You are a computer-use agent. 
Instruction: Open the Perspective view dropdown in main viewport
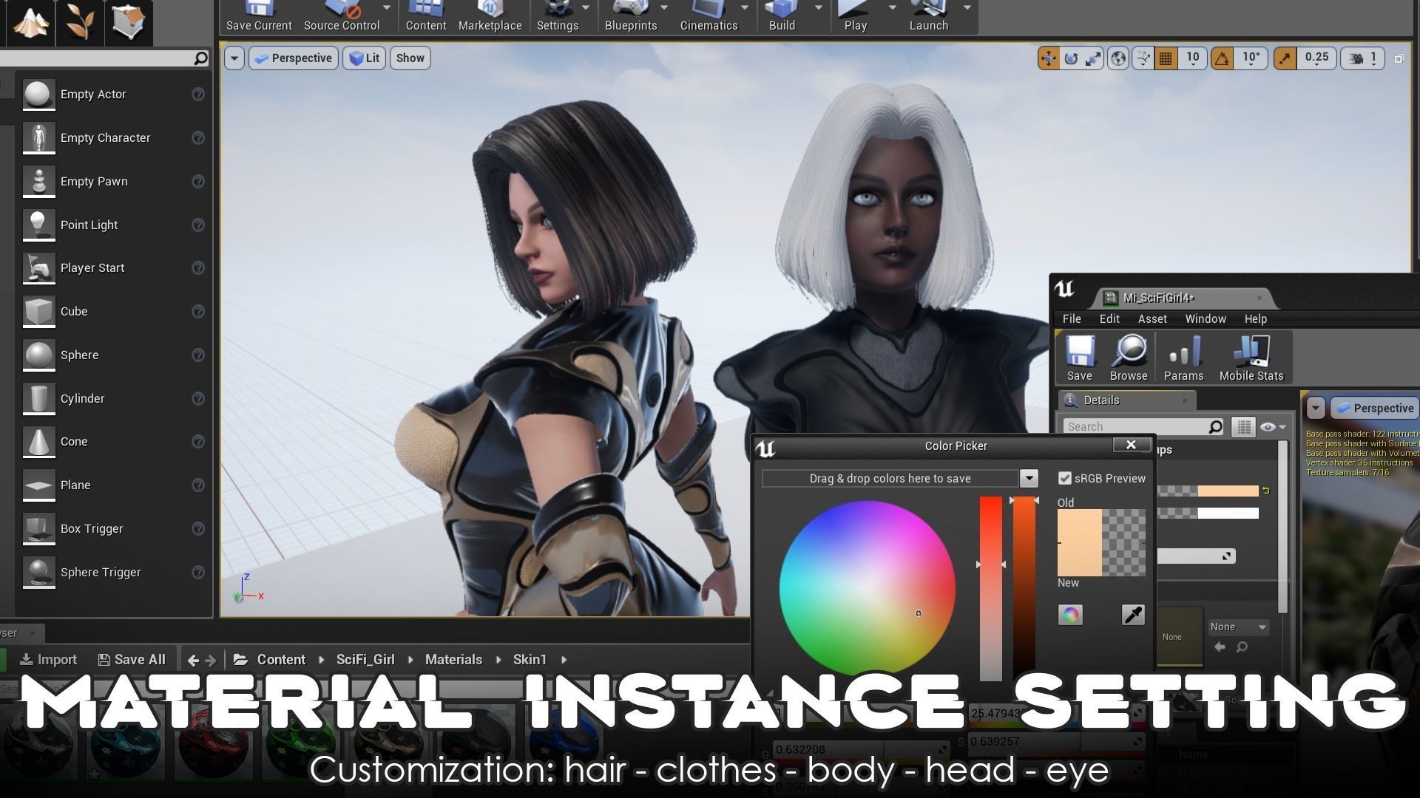294,58
